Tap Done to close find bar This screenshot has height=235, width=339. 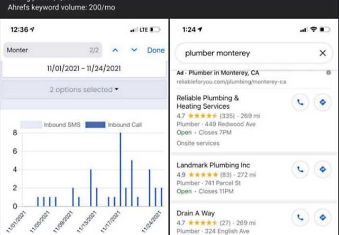(156, 50)
